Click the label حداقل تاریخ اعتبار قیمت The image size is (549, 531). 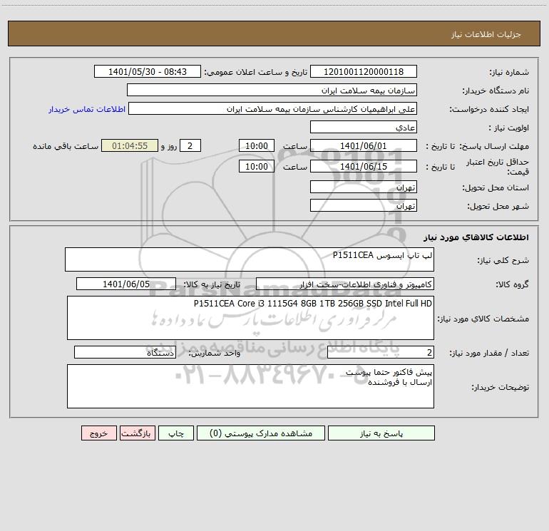pyautogui.click(x=497, y=167)
